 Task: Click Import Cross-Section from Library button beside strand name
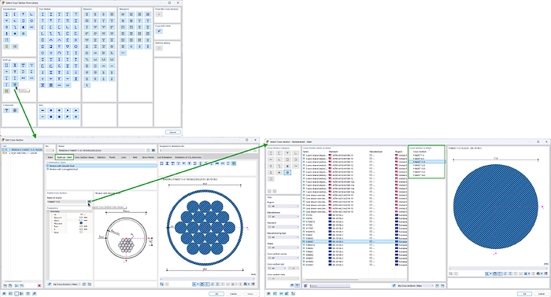89,202
